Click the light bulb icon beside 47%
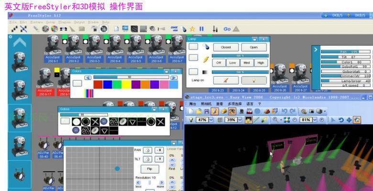 pyautogui.click(x=191, y=120)
